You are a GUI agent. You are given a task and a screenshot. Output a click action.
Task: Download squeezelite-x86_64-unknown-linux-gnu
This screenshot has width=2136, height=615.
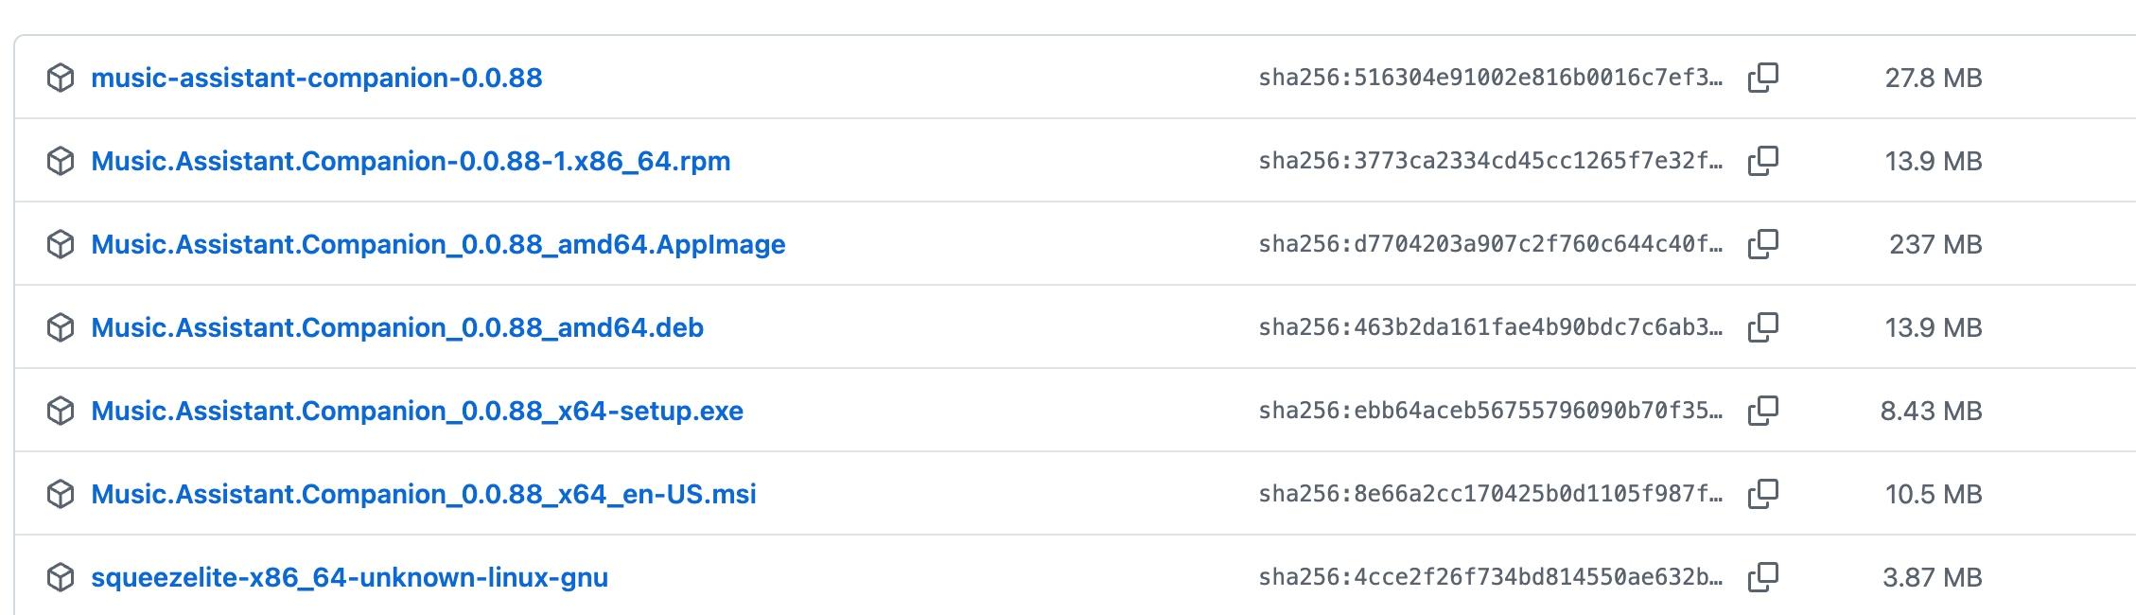350,577
